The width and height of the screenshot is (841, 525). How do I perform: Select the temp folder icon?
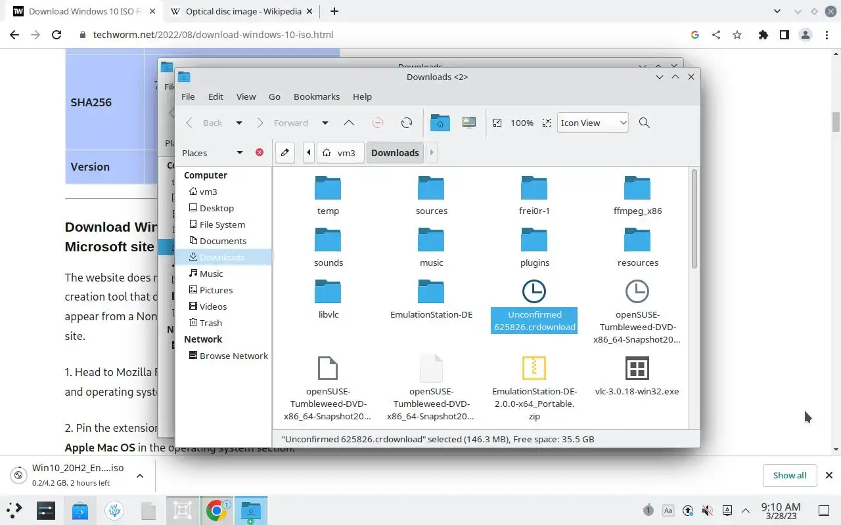click(328, 188)
